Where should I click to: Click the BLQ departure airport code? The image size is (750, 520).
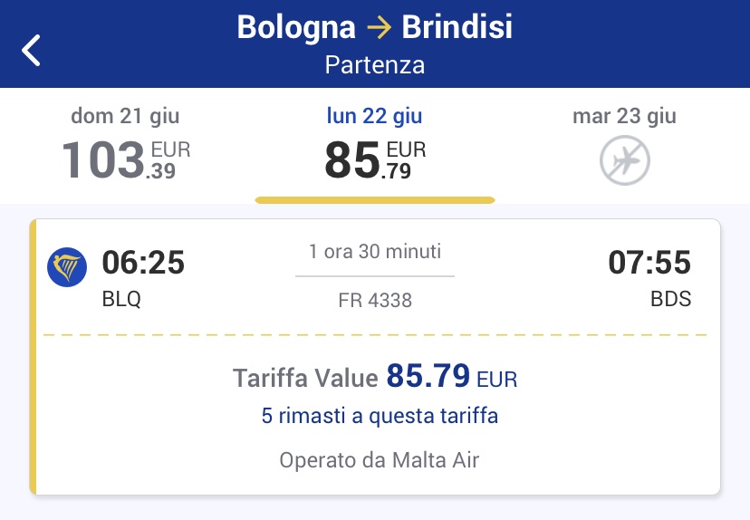click(x=121, y=299)
